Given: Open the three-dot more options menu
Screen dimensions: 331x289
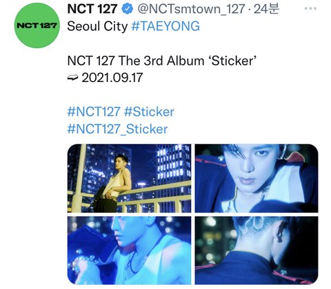Looking at the screenshot, I should (x=310, y=9).
